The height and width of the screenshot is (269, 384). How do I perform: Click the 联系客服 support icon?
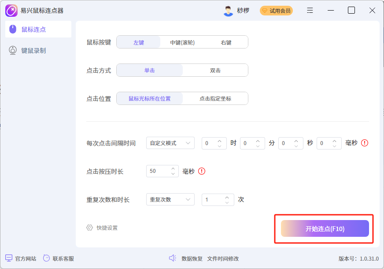[47, 258]
